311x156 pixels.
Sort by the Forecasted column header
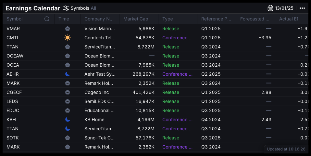255,19
